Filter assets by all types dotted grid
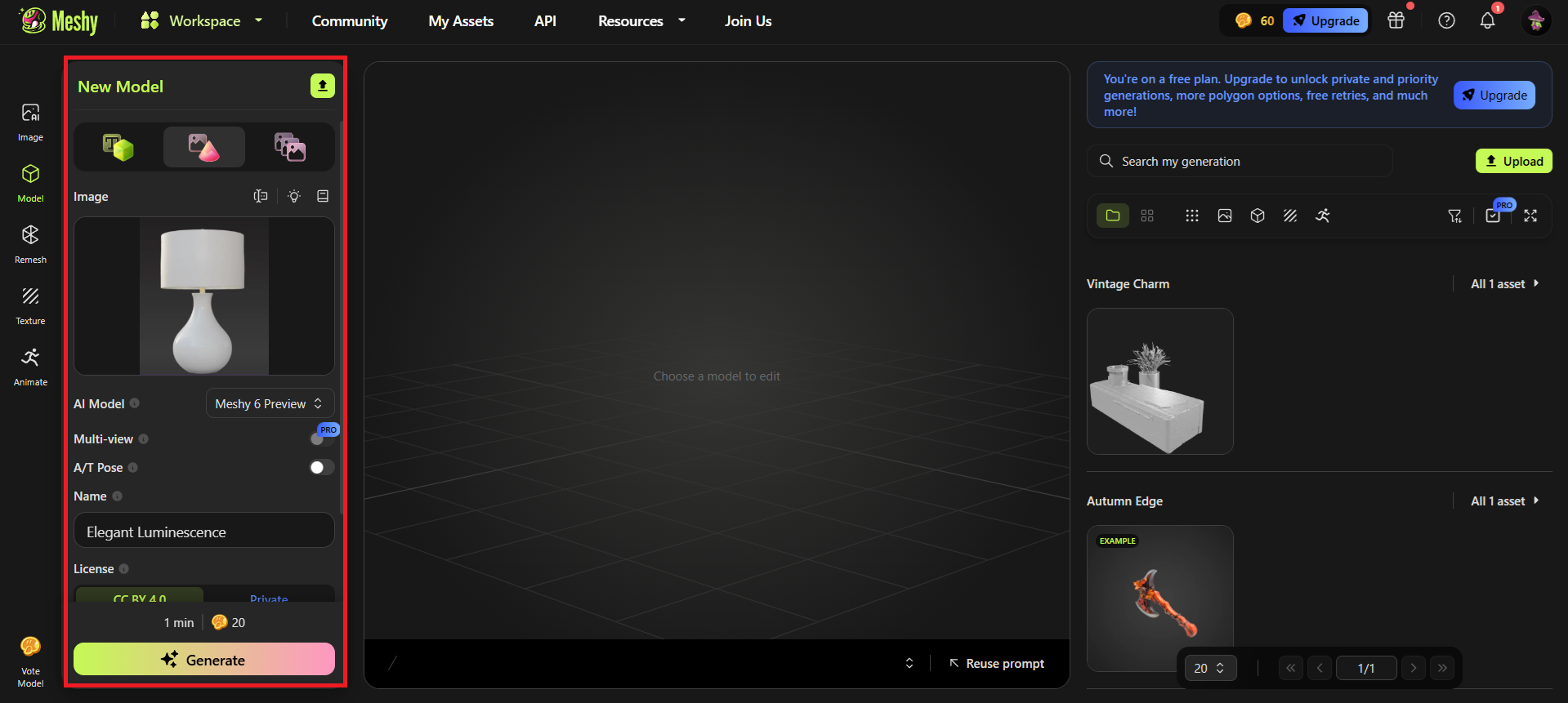This screenshot has width=1568, height=703. [x=1192, y=216]
